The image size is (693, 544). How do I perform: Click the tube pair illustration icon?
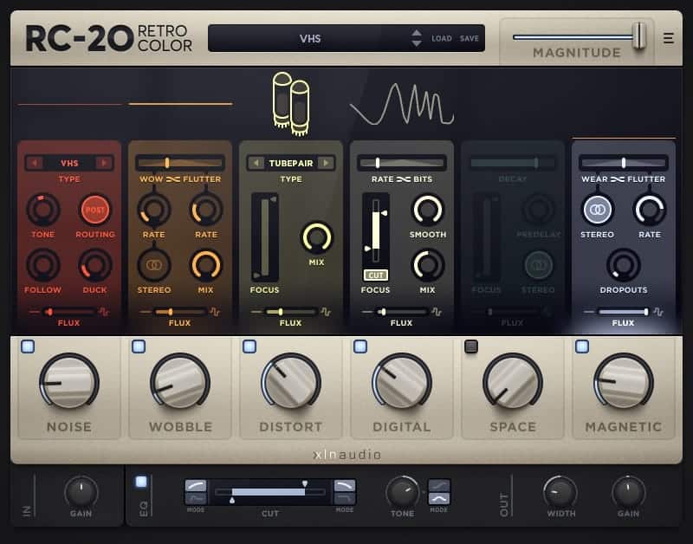[291, 104]
